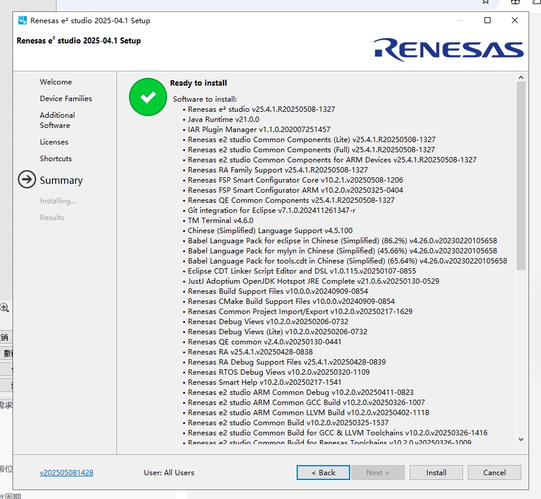Maximize the Renesas setup window
Screen dimensions: 541x499
(487, 20)
